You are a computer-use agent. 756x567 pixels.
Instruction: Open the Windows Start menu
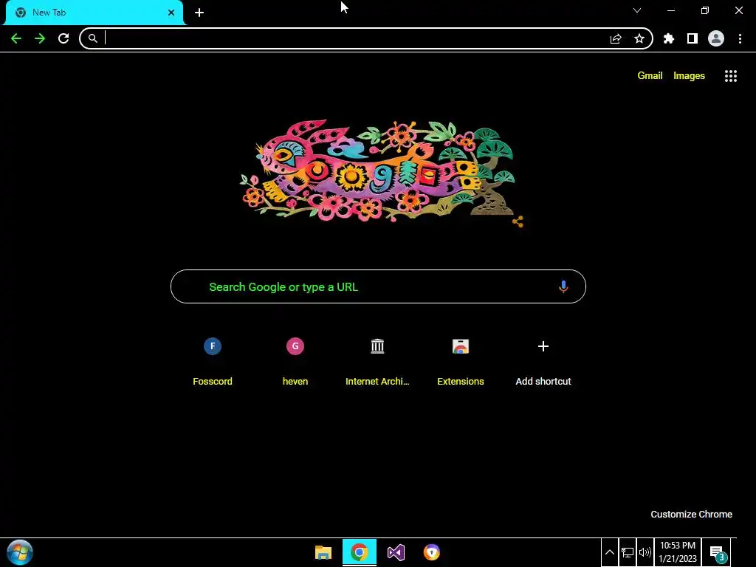click(x=20, y=552)
